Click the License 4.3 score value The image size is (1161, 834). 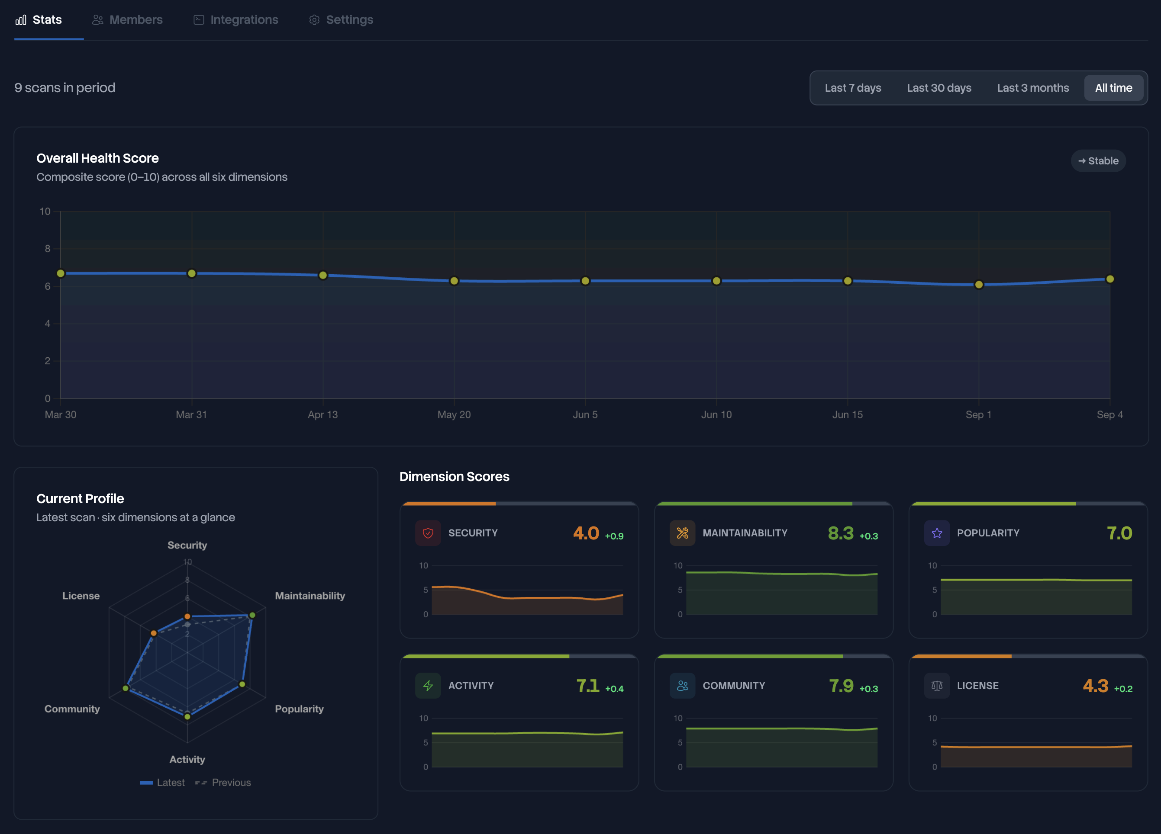coord(1096,686)
